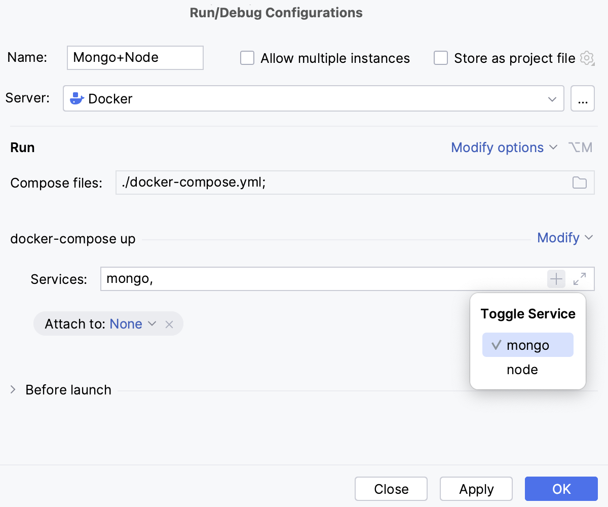The image size is (608, 507).
Task: Click inside the Name field showing Mongo+Node
Action: (134, 58)
